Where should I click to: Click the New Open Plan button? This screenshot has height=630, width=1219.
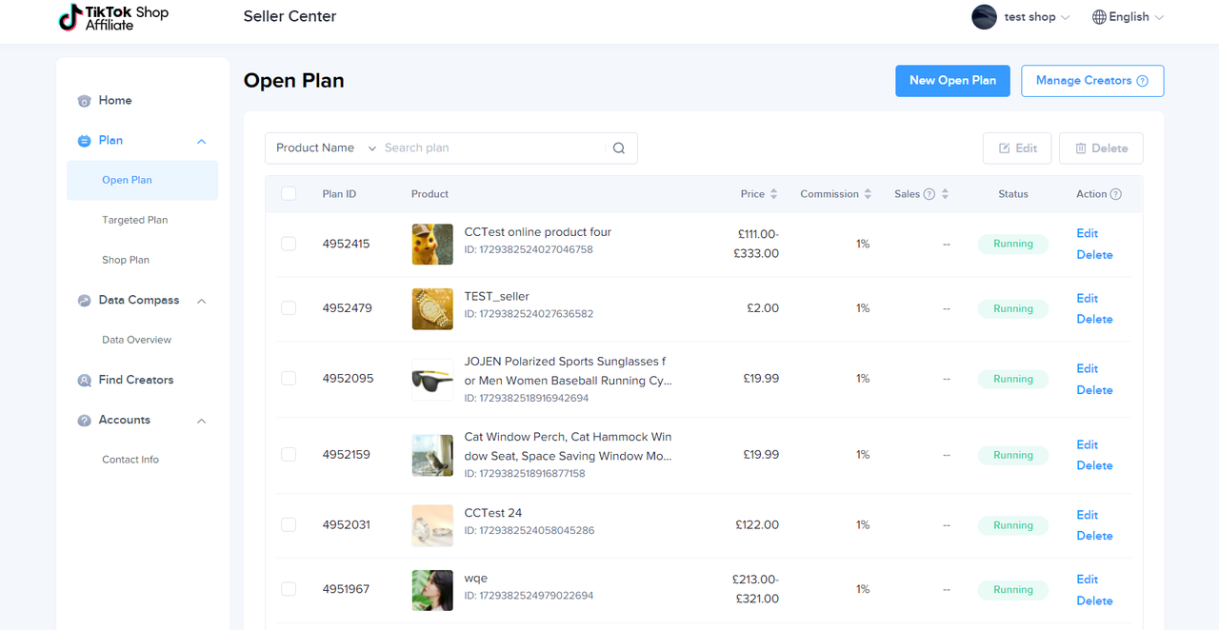point(952,81)
